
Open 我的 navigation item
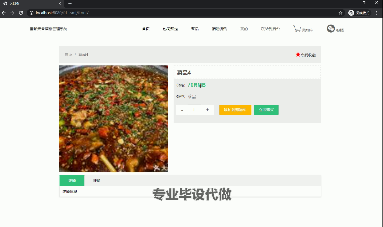244,29
